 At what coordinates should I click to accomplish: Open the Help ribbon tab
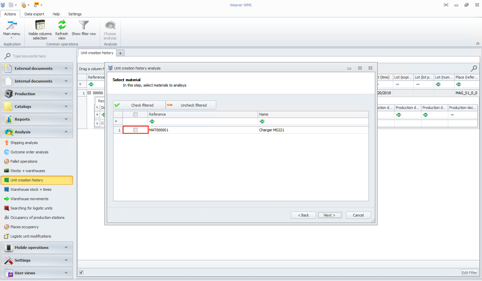(56, 14)
